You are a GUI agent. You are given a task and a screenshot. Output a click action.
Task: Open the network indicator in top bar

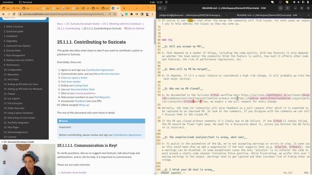click(x=294, y=2)
